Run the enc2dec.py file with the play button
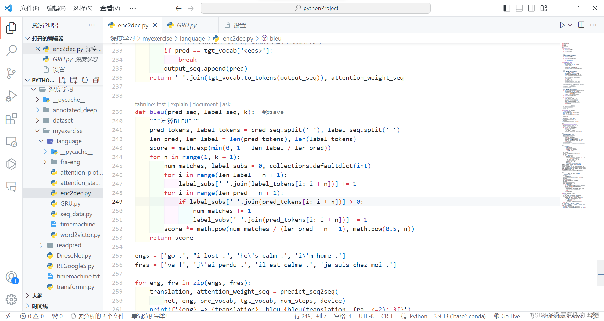This screenshot has height=321, width=604. 562,25
